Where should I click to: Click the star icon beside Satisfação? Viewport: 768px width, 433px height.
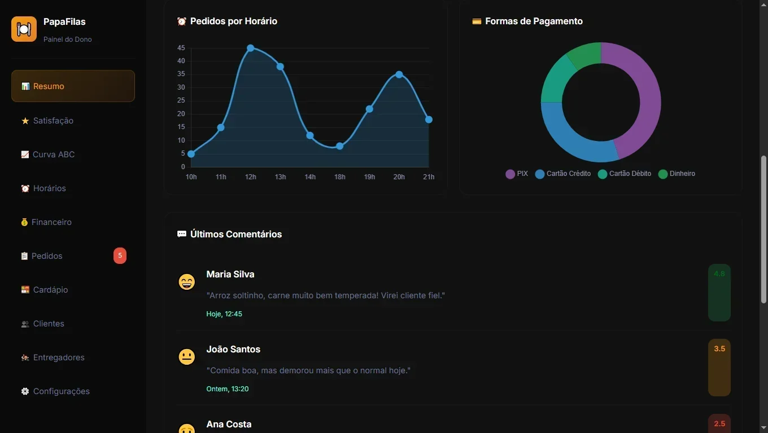25,121
